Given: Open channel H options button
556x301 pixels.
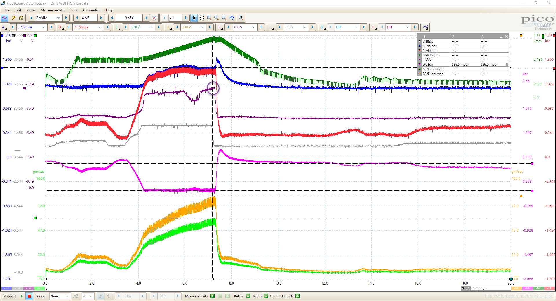Looking at the screenshot, I should click(374, 27).
